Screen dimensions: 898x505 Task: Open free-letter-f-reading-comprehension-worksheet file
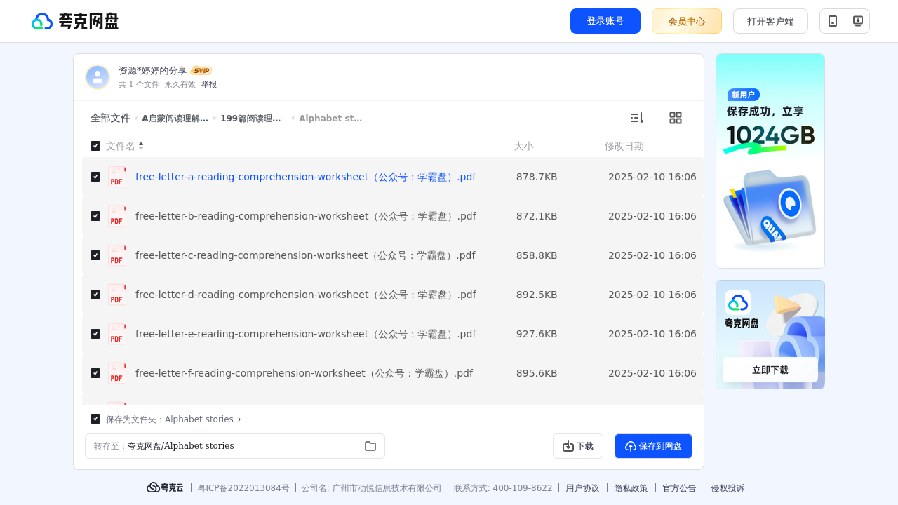tap(304, 373)
